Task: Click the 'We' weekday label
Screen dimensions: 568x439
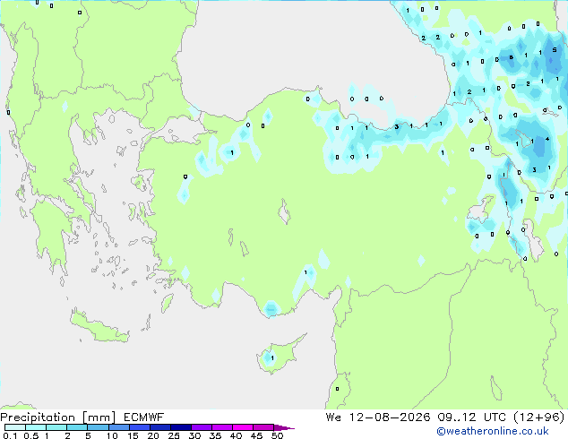Action: pos(333,417)
